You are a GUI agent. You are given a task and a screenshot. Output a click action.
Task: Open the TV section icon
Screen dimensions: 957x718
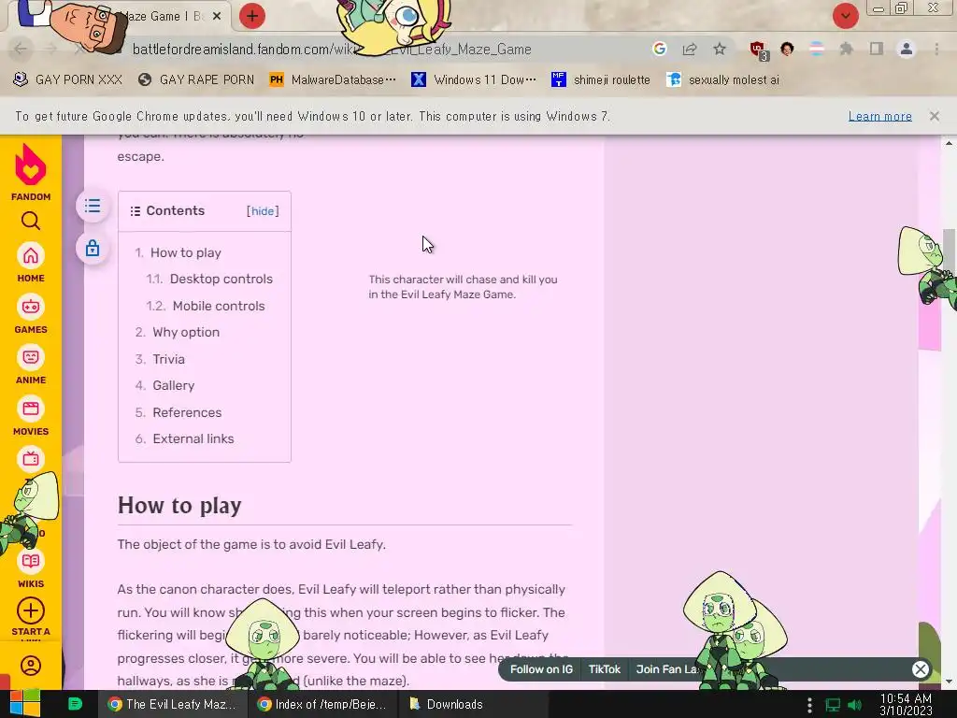(31, 458)
